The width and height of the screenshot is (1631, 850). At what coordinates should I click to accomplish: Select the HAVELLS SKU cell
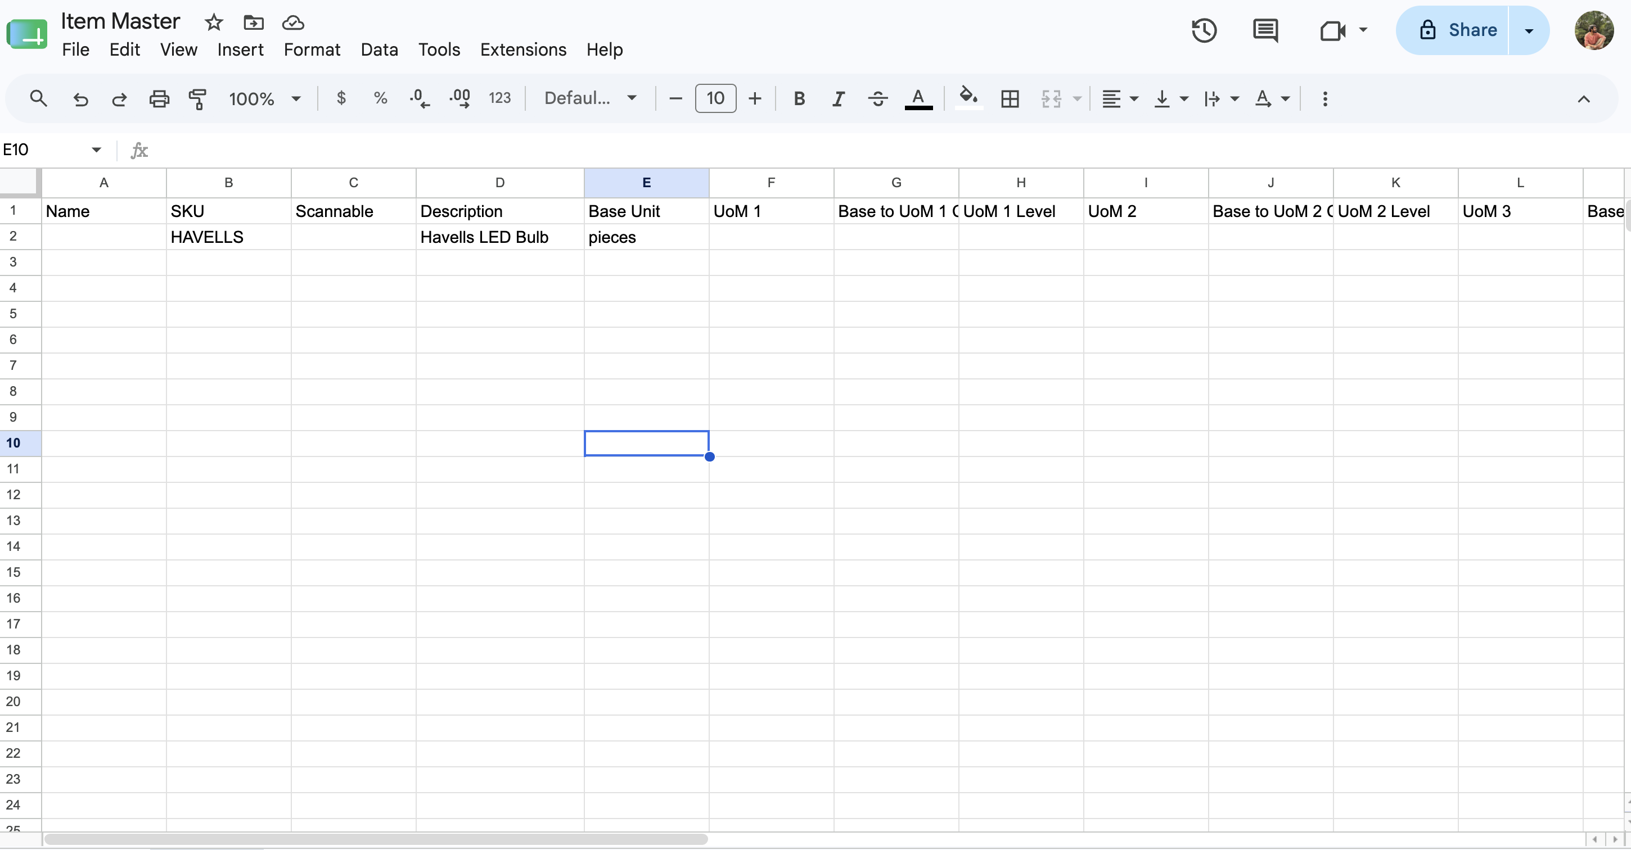click(228, 237)
